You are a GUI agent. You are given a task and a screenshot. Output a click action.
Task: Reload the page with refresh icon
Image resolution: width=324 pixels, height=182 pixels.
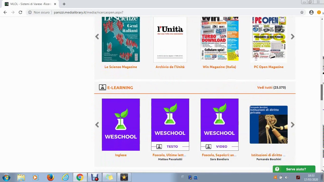[x=21, y=12]
